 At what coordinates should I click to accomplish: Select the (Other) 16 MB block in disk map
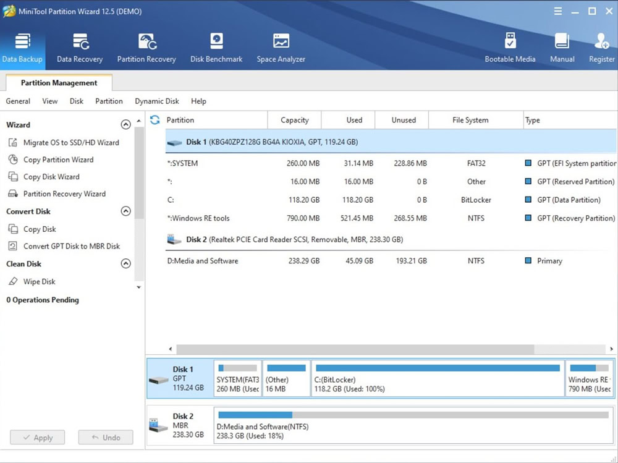coord(287,378)
